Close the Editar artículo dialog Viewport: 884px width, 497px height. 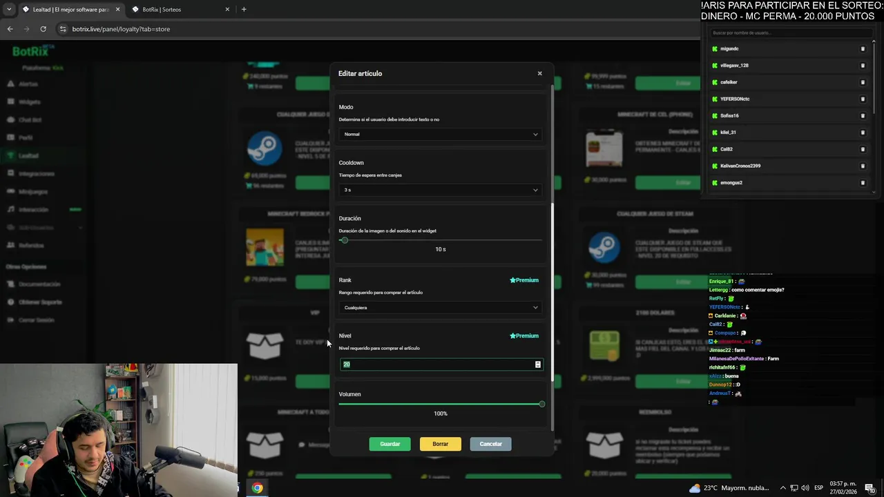pos(539,73)
